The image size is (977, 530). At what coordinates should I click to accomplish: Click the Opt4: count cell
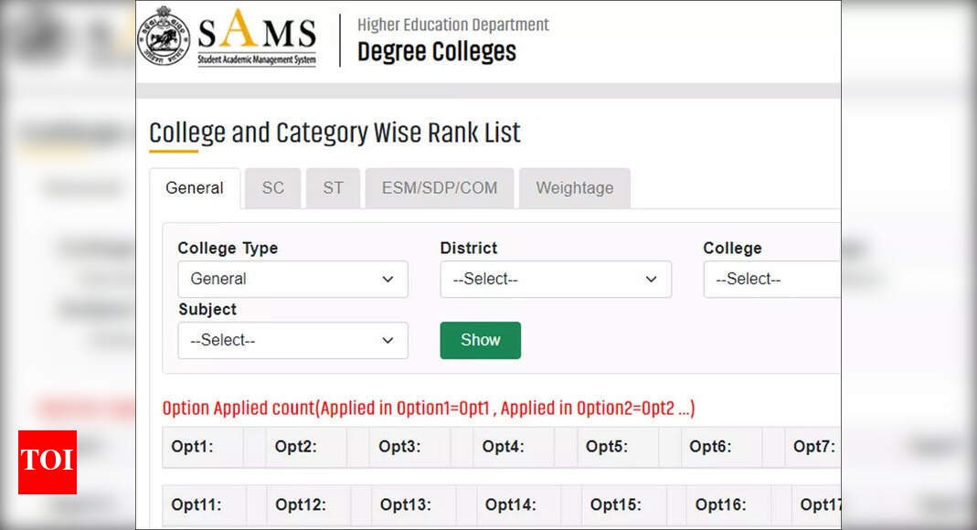tap(514, 447)
